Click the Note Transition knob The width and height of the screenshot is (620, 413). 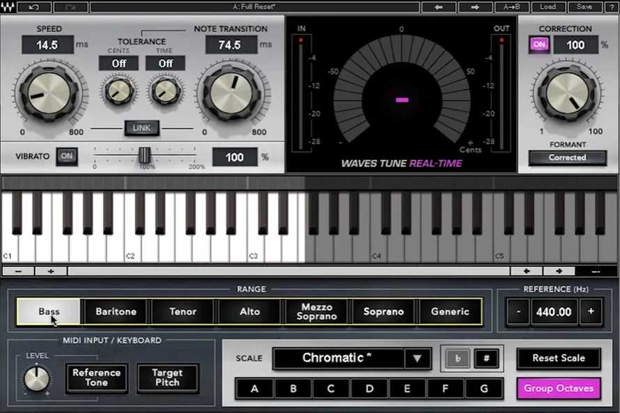pyautogui.click(x=232, y=93)
